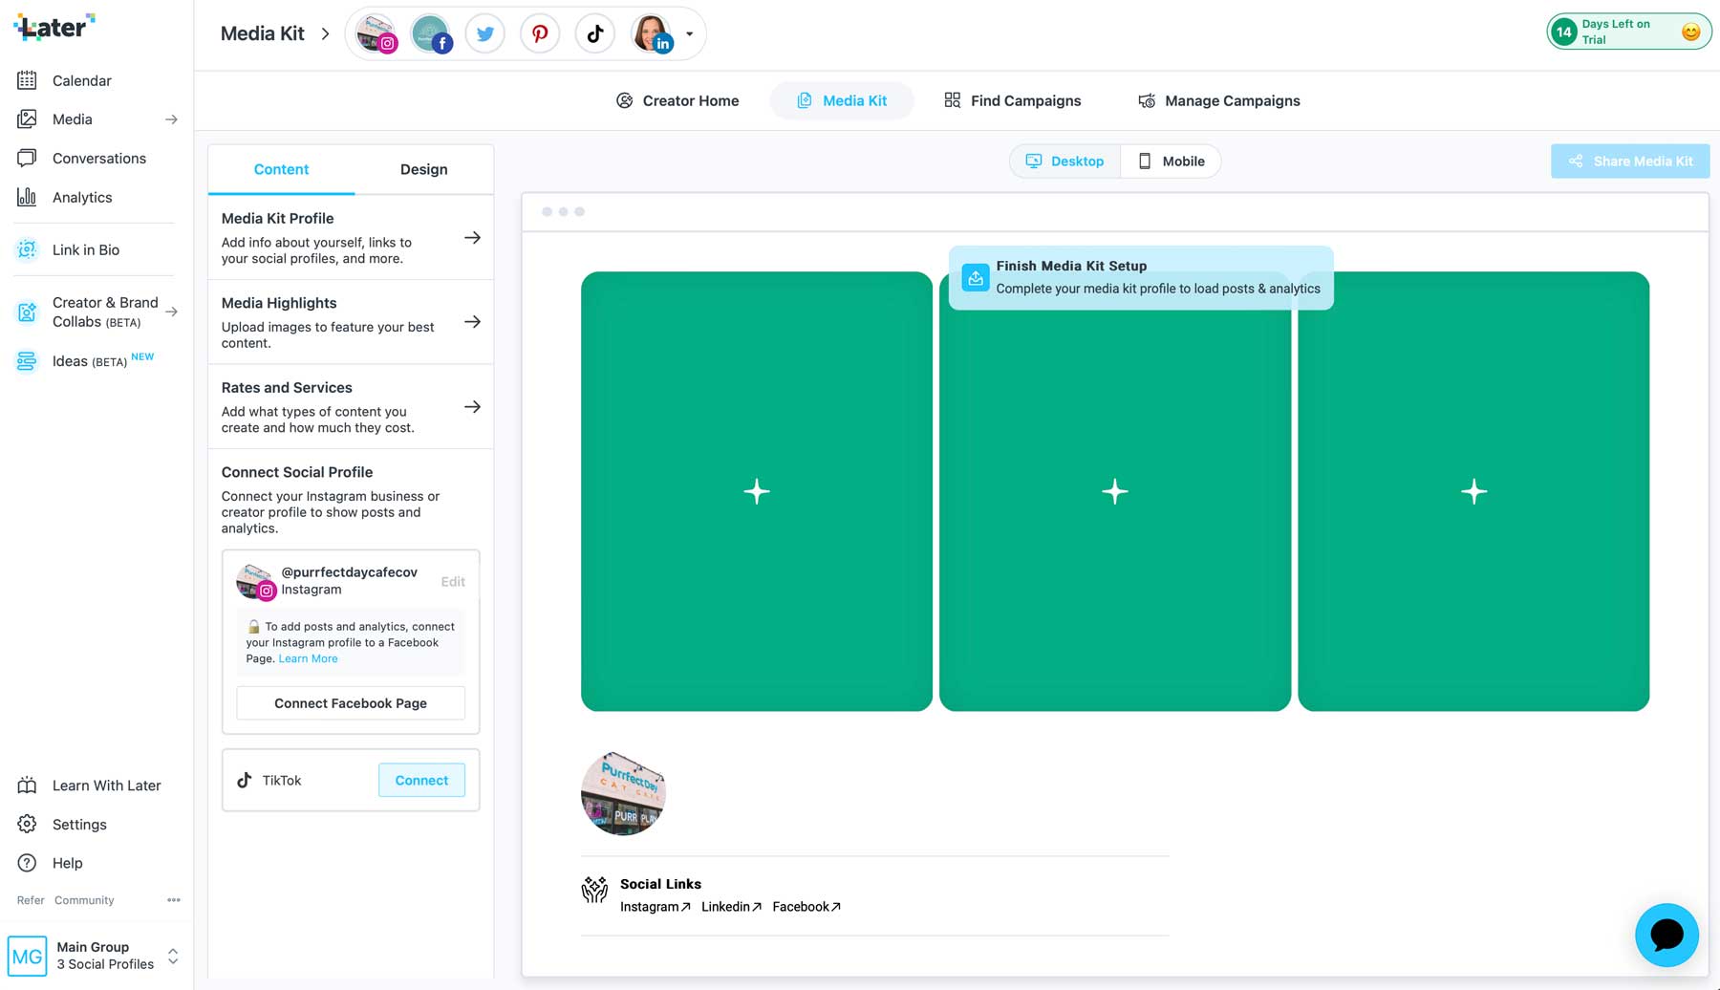
Task: Open Ideas (BETA) in the sidebar
Action: tap(72, 361)
